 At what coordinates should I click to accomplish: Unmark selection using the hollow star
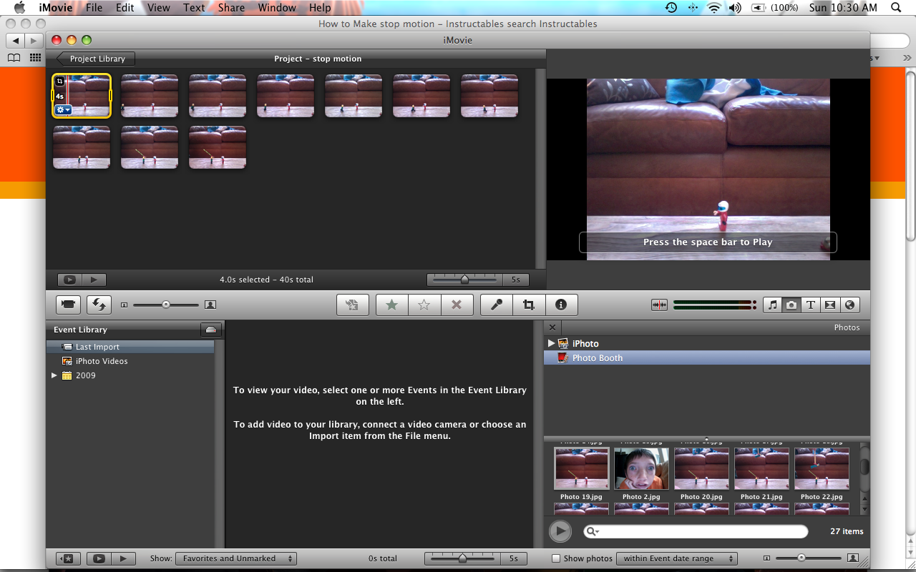424,305
